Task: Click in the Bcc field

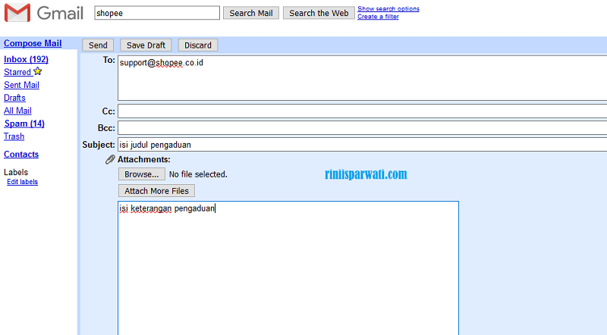Action: coord(362,127)
